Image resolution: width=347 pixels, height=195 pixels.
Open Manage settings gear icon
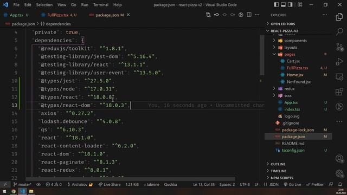(339, 173)
